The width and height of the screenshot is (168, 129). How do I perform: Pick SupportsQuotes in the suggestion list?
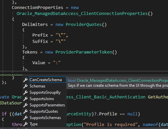click(x=44, y=111)
